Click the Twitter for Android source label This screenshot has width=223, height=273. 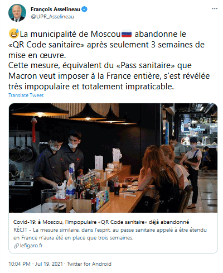coord(89,264)
